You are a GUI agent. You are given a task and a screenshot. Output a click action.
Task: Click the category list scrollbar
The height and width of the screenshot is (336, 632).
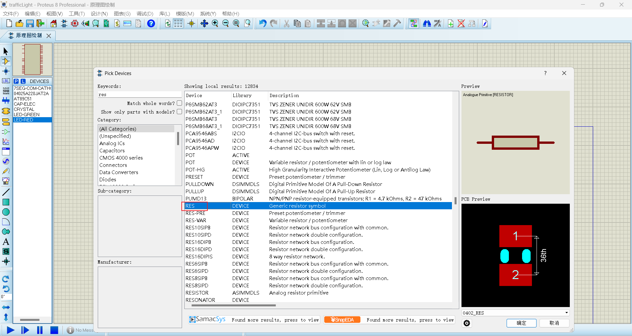tap(178, 139)
